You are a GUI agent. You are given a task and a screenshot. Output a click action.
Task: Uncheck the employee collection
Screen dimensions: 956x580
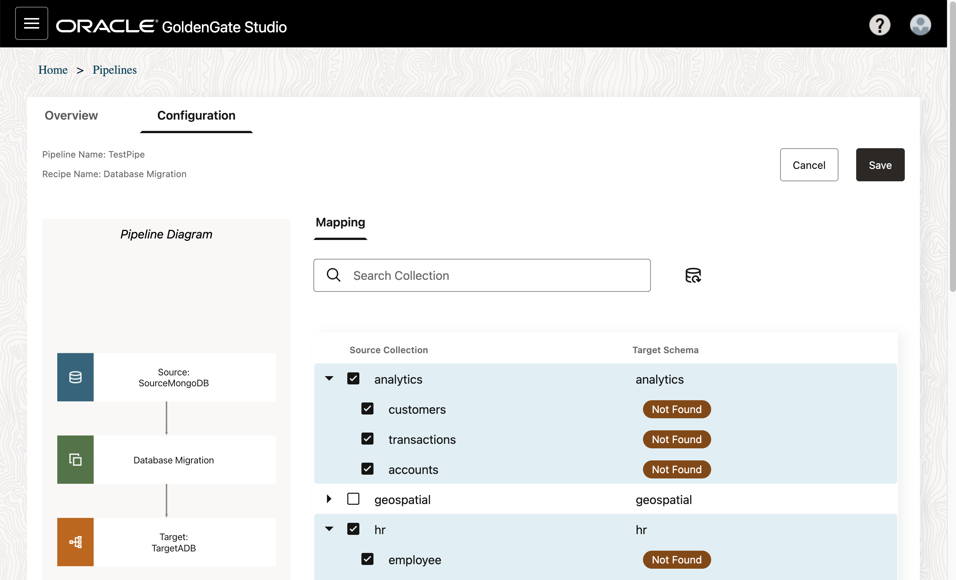[x=367, y=559]
